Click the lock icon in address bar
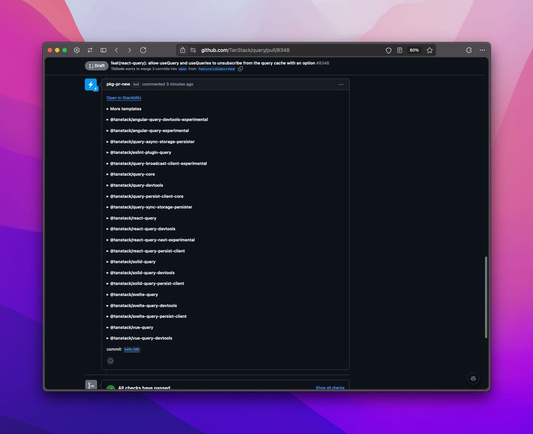Screen dimensions: 533x434 (182, 50)
